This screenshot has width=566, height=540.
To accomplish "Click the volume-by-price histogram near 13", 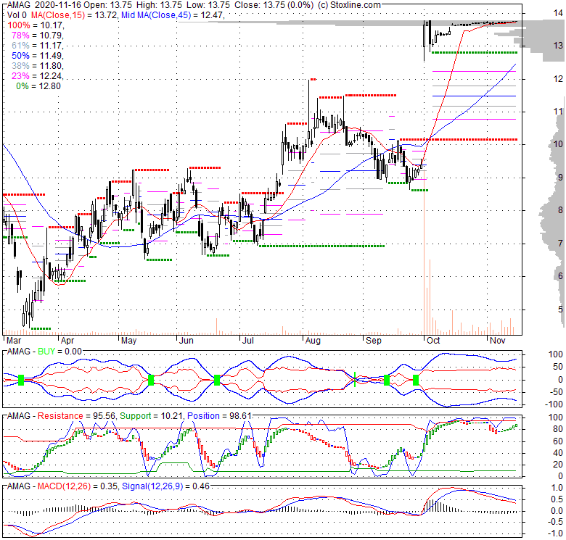I will click(541, 45).
